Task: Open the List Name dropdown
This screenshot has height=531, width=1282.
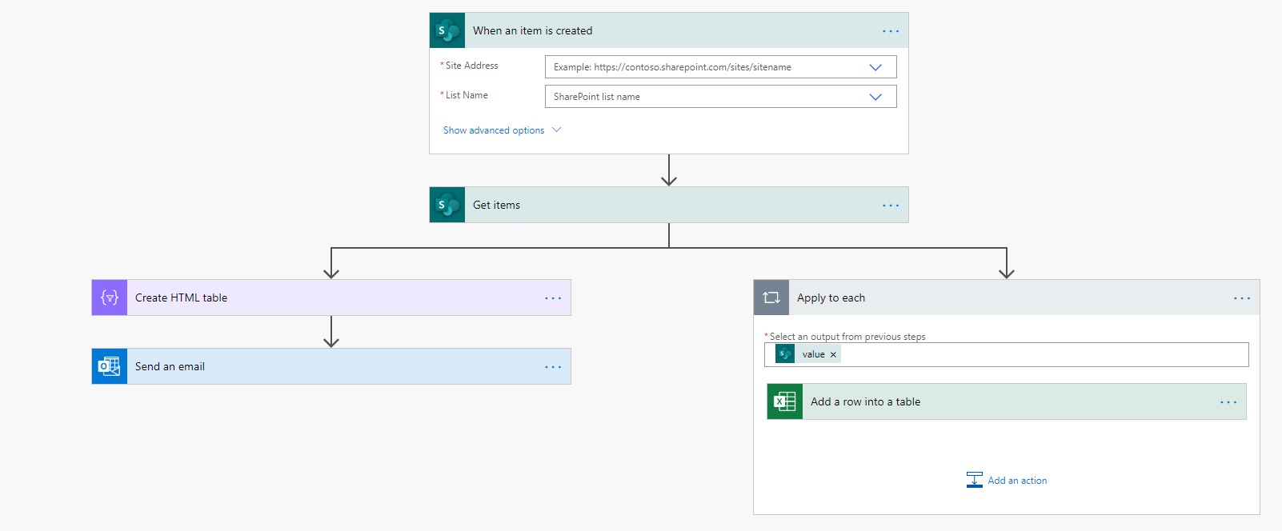Action: [x=875, y=97]
